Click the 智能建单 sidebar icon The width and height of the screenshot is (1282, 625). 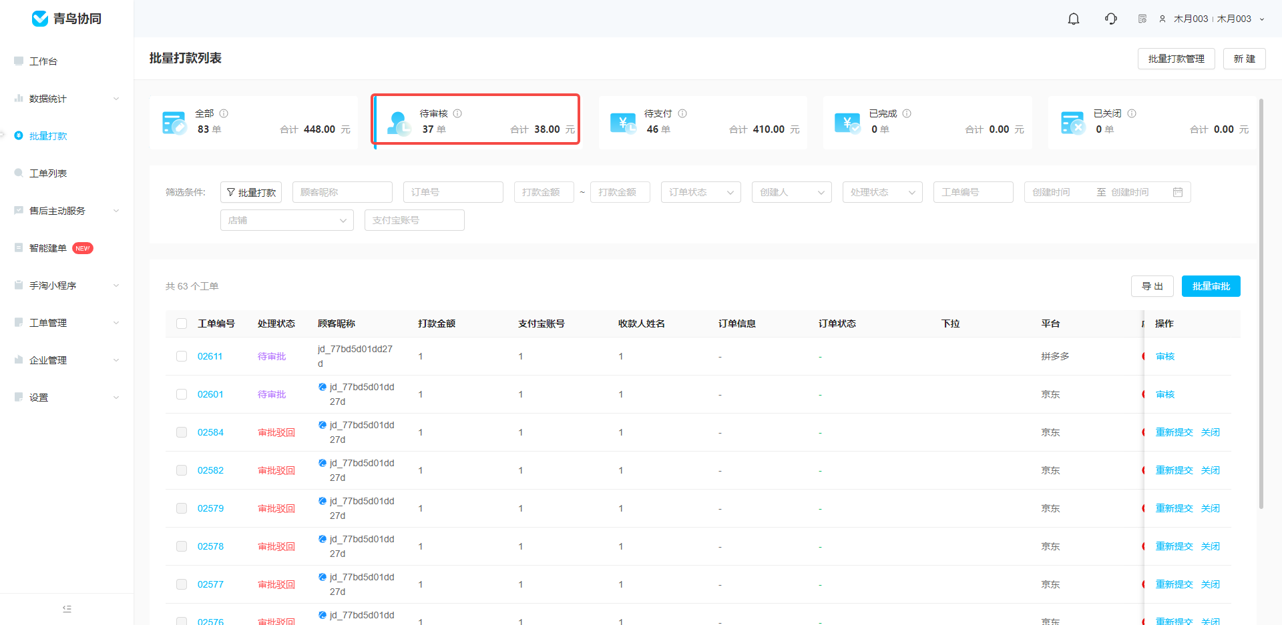click(x=19, y=247)
